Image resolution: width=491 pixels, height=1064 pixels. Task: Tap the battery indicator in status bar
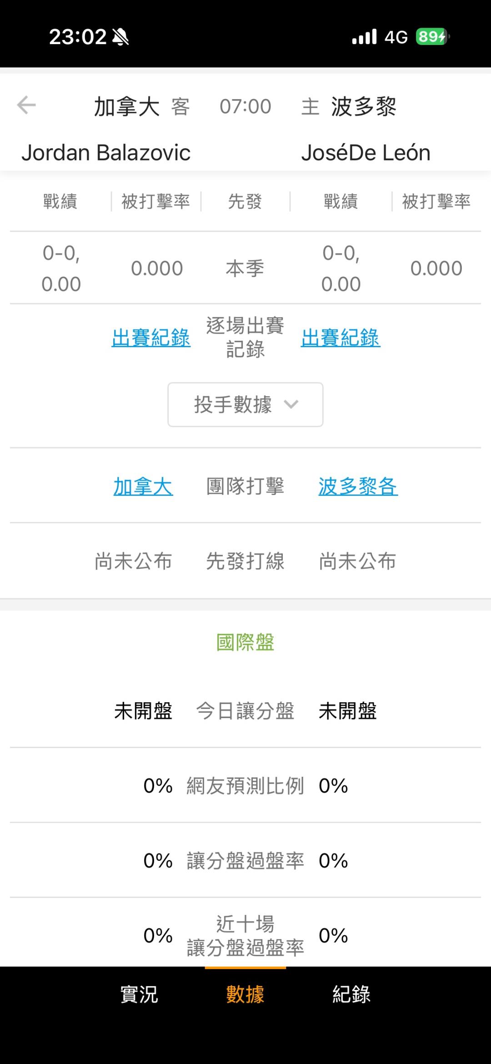432,37
